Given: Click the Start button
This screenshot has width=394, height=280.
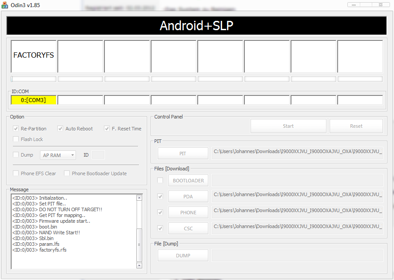Looking at the screenshot, I should [x=288, y=126].
